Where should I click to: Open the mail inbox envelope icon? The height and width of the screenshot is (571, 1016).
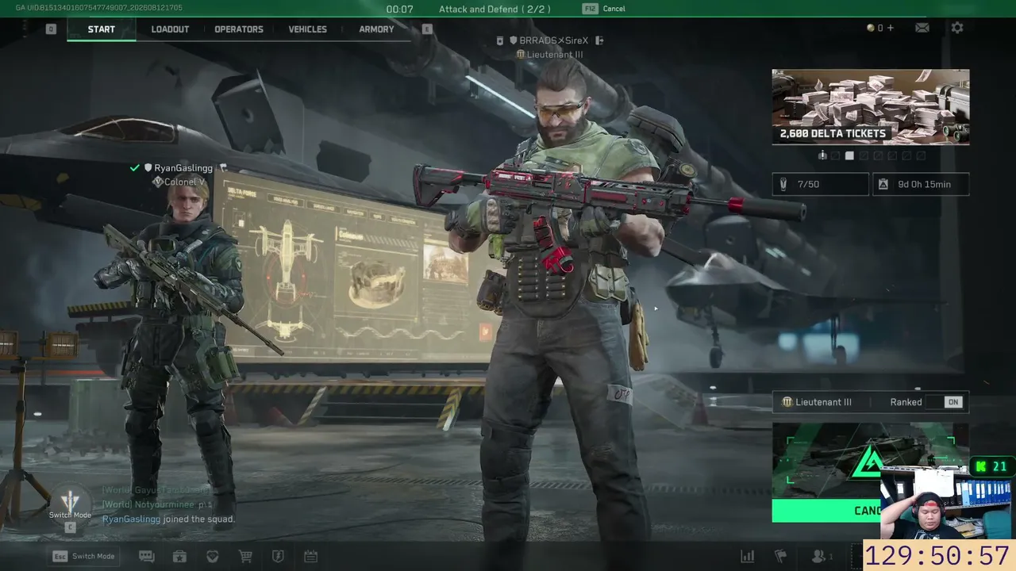pyautogui.click(x=922, y=28)
